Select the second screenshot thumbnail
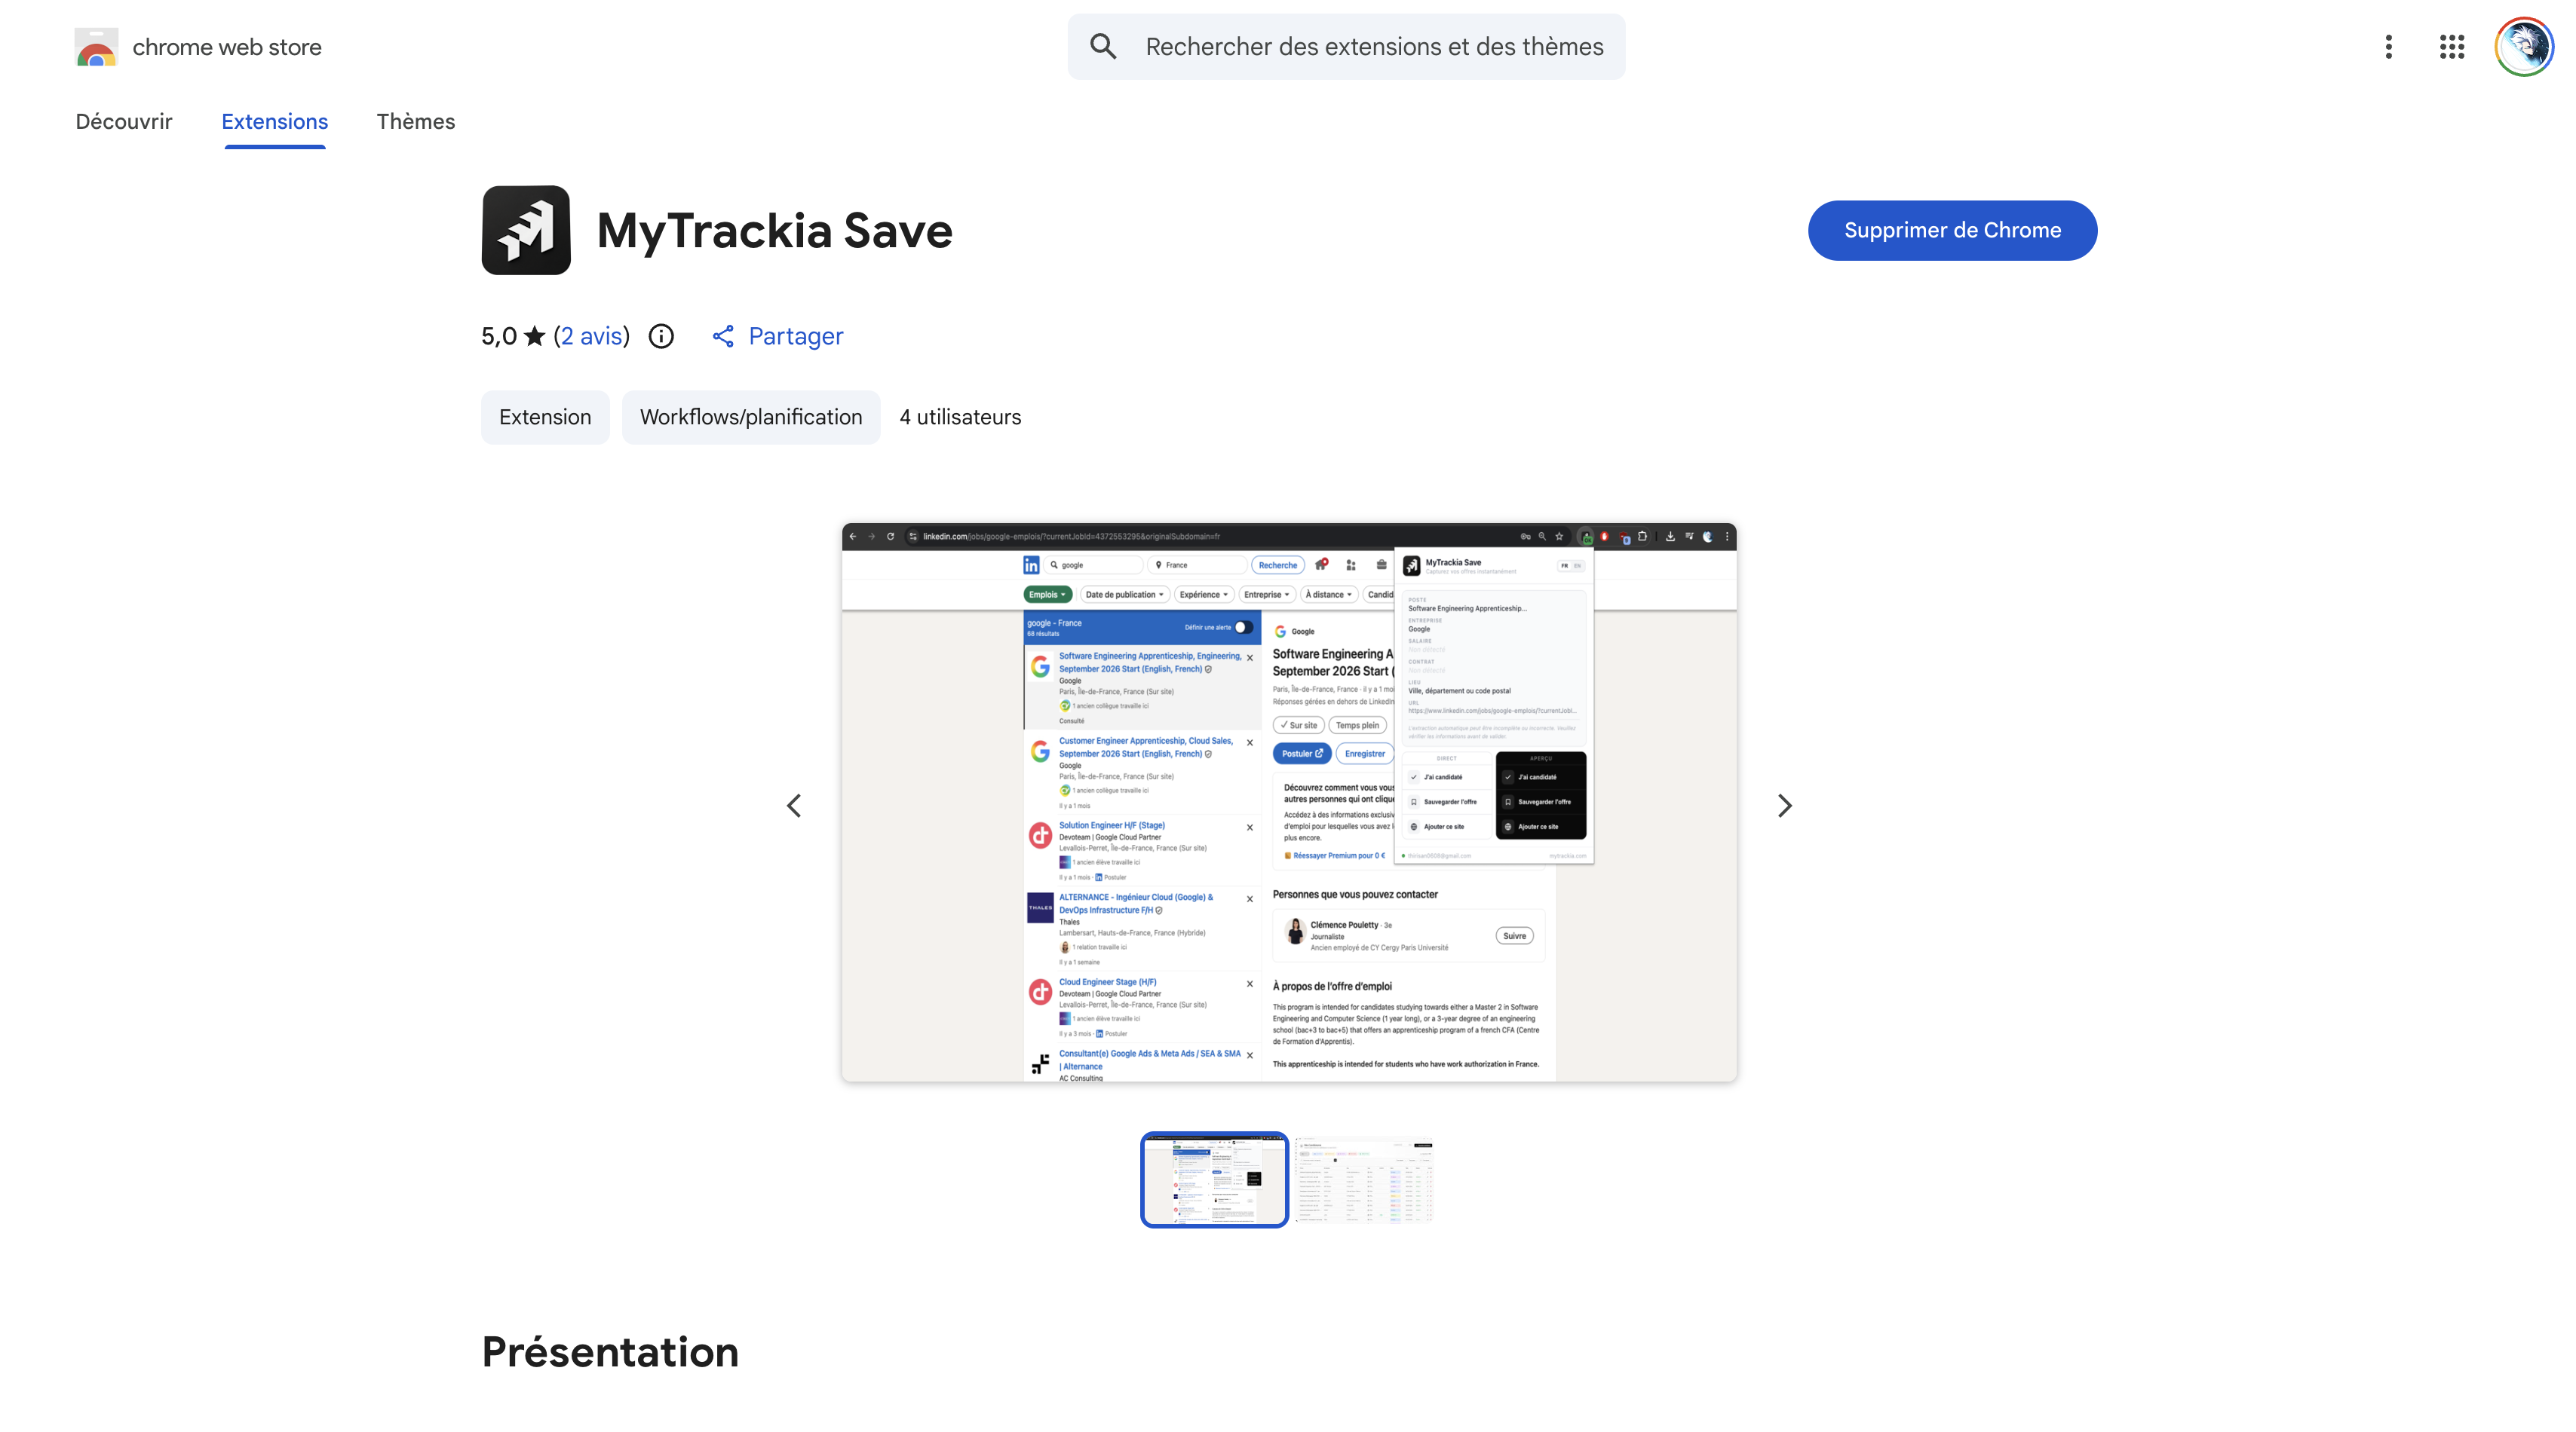The height and width of the screenshot is (1432, 2576). click(1364, 1180)
